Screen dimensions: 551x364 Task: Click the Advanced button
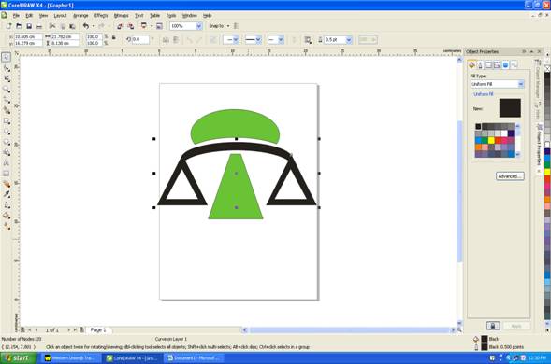pos(510,176)
